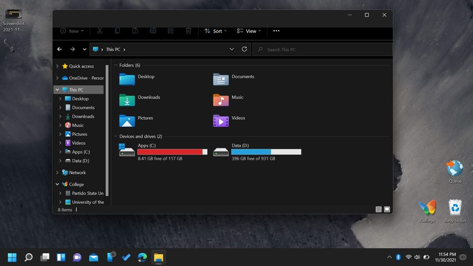Click the Delete trash icon in toolbar
Viewport: 473px width, 266px height.
(188, 31)
